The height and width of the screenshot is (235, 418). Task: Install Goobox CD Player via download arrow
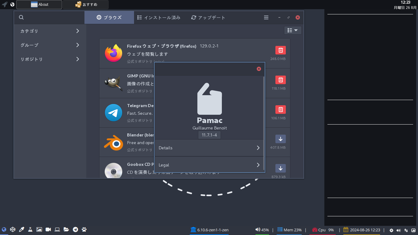(x=281, y=168)
